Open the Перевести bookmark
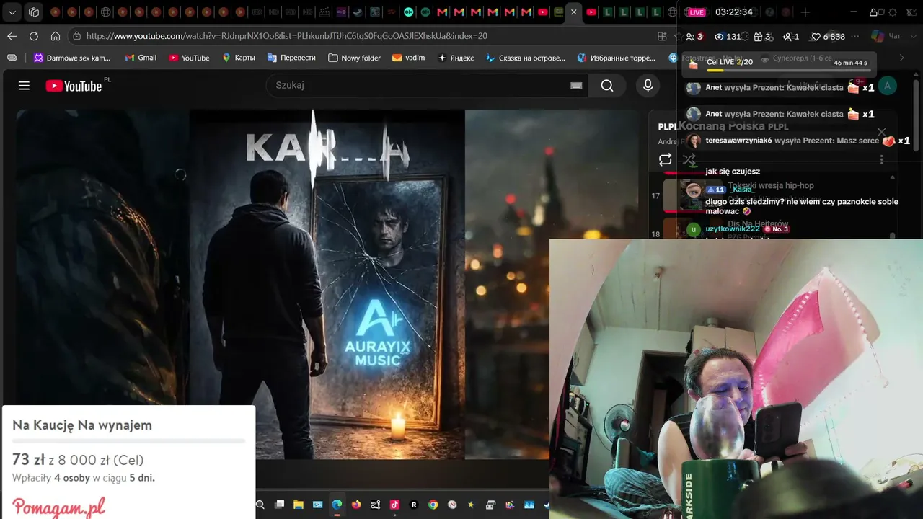This screenshot has height=519, width=923. pyautogui.click(x=291, y=58)
